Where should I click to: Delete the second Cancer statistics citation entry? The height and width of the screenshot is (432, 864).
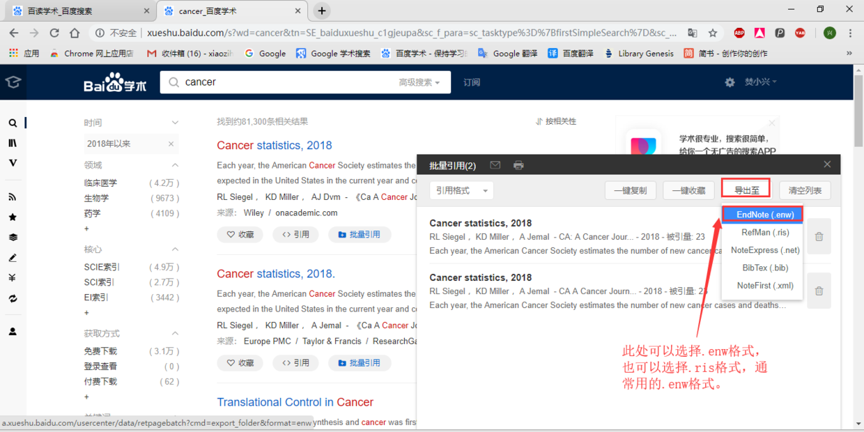coord(819,291)
